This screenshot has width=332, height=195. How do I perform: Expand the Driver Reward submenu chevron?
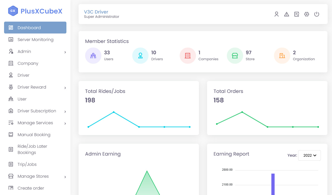[65, 88]
